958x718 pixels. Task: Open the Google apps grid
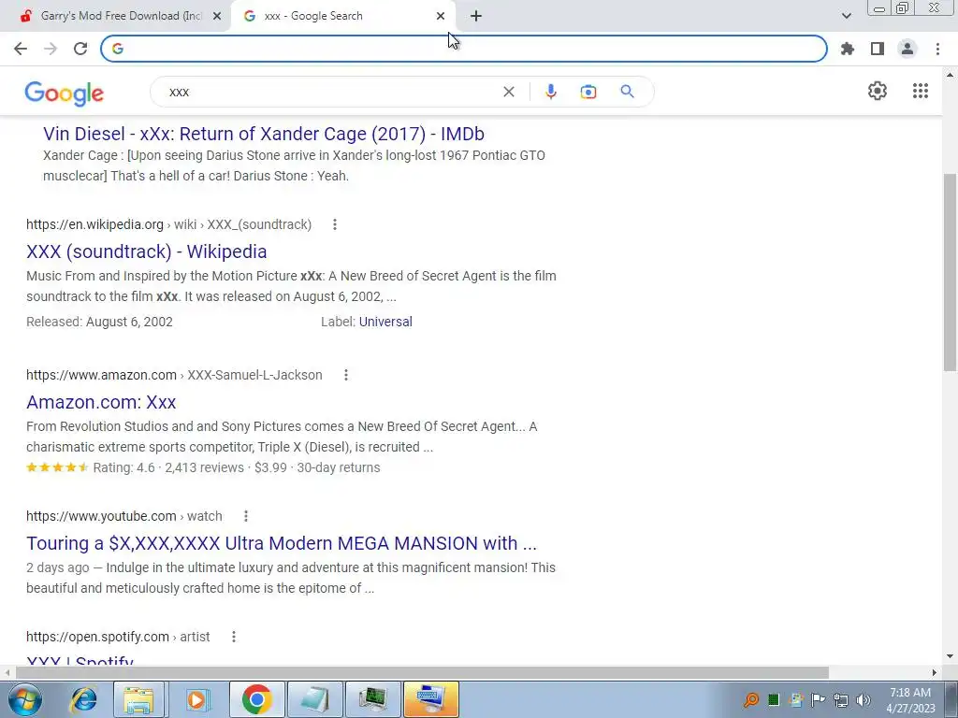pos(921,91)
